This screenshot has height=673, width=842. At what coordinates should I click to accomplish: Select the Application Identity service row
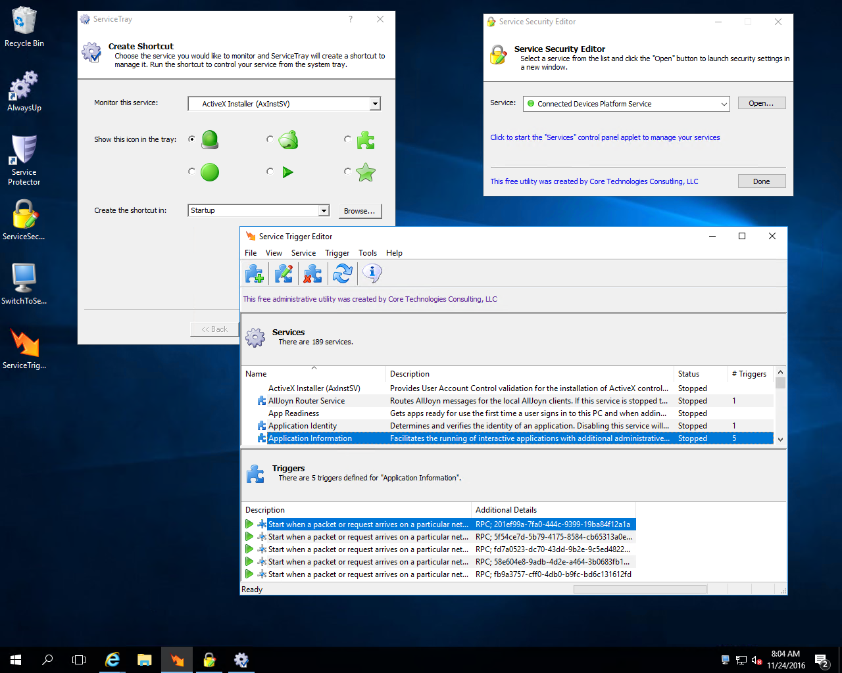pyautogui.click(x=507, y=426)
